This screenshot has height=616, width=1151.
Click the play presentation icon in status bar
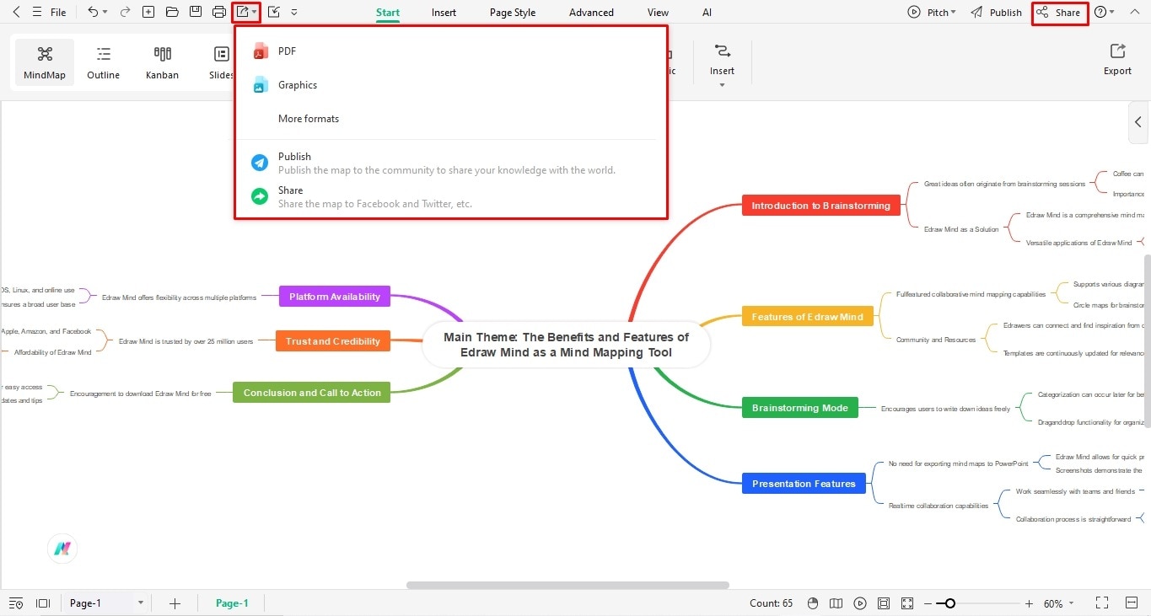(x=860, y=603)
